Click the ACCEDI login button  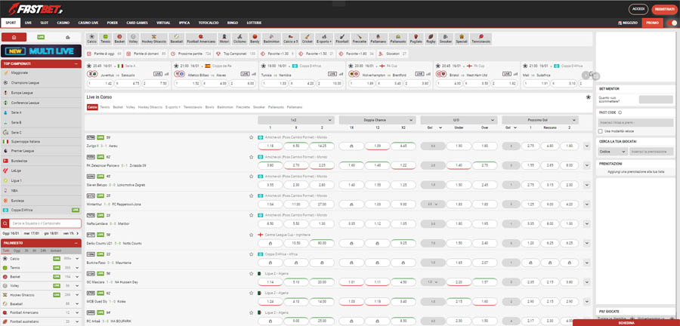click(x=638, y=9)
